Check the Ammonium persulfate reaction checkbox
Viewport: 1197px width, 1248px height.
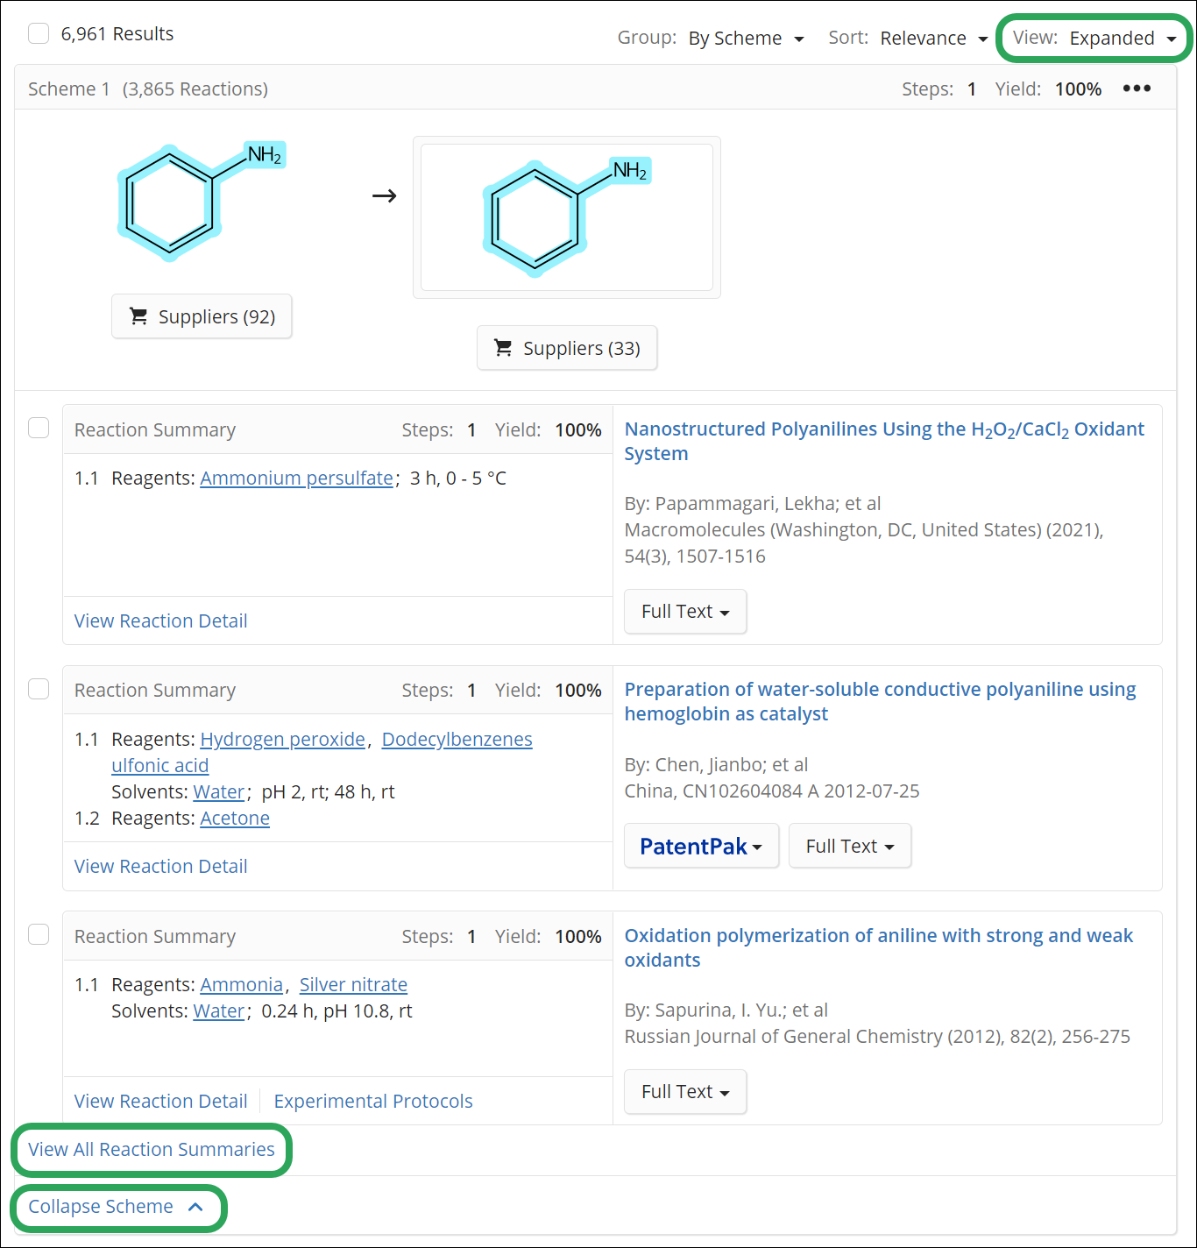[x=39, y=428]
